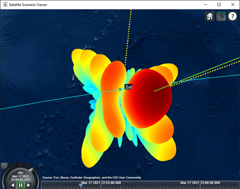Jump timeline to Mar 17 2021 22:55:00.000
Viewport: 240px width, 189px height.
[101, 183]
